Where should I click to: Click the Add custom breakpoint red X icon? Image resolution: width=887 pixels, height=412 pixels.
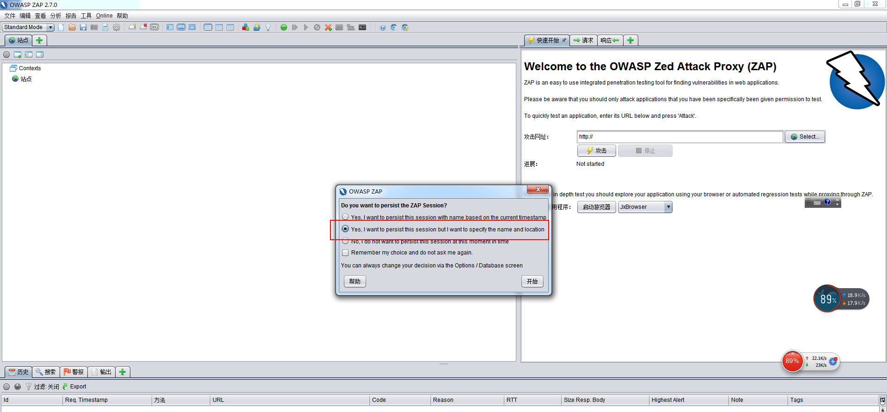point(328,27)
